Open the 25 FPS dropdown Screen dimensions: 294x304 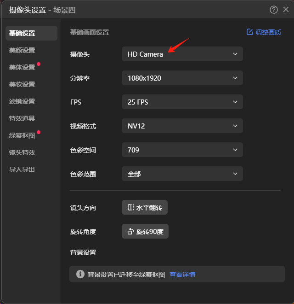tap(182, 102)
